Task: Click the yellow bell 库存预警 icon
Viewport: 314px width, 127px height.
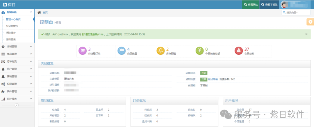Action: pyautogui.click(x=160, y=51)
